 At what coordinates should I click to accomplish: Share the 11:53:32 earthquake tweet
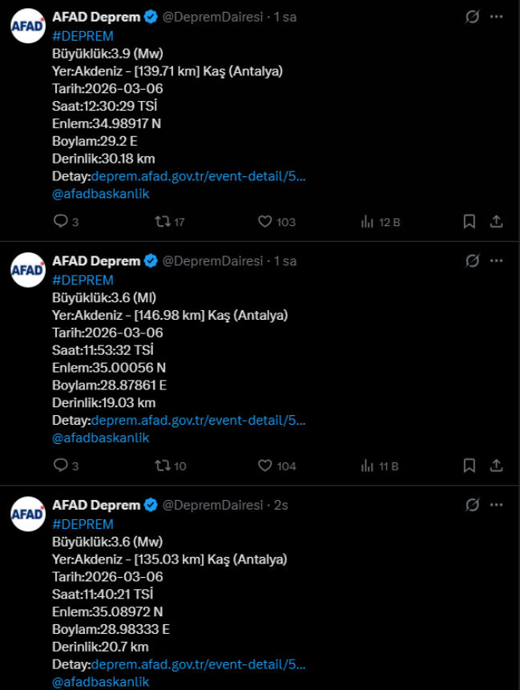496,466
